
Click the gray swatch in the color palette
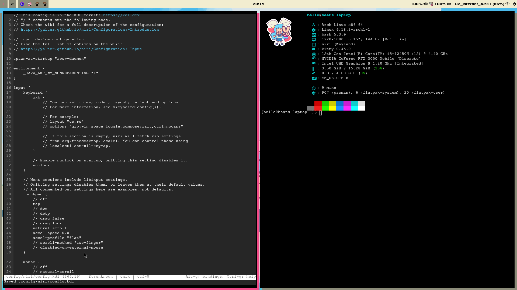311,108
